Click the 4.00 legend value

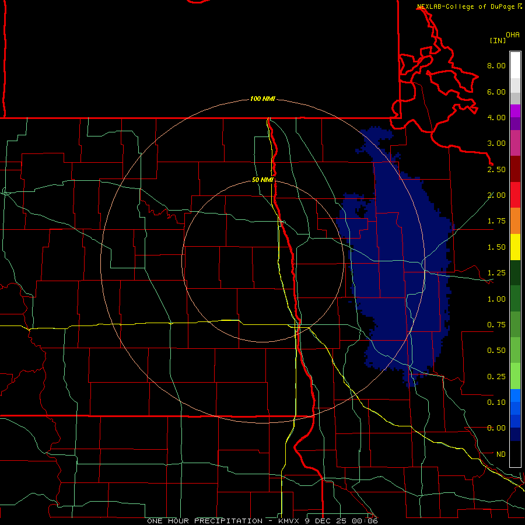pos(496,117)
